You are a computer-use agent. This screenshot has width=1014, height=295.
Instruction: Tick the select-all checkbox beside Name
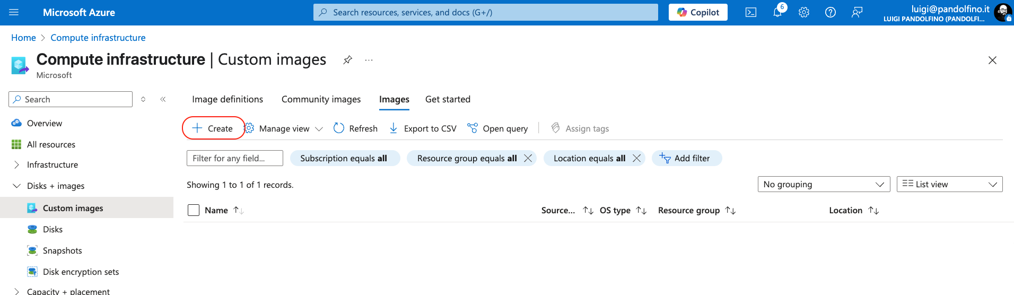click(194, 210)
